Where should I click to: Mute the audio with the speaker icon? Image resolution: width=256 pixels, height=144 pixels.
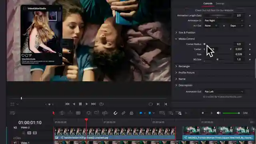tap(218, 113)
